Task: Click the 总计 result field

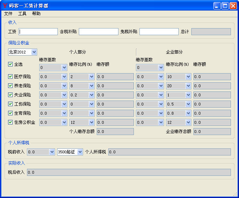Action: (x=211, y=32)
